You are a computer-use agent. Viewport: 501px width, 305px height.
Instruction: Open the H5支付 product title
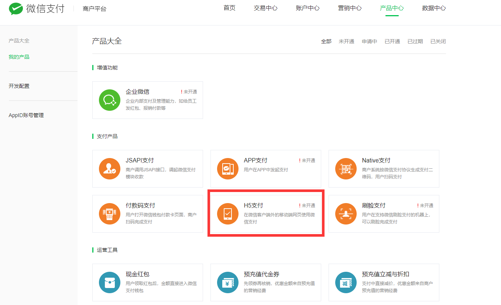point(254,205)
